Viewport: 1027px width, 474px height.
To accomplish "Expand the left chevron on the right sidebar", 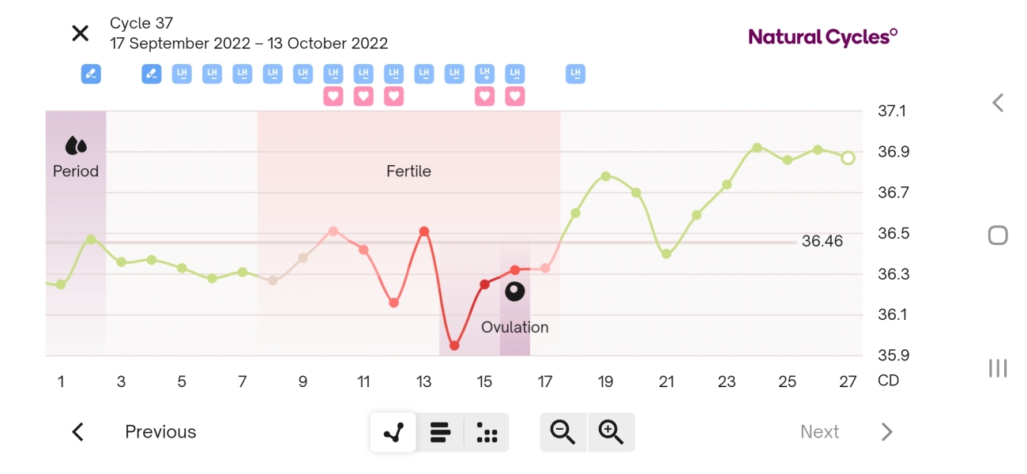I will (997, 102).
